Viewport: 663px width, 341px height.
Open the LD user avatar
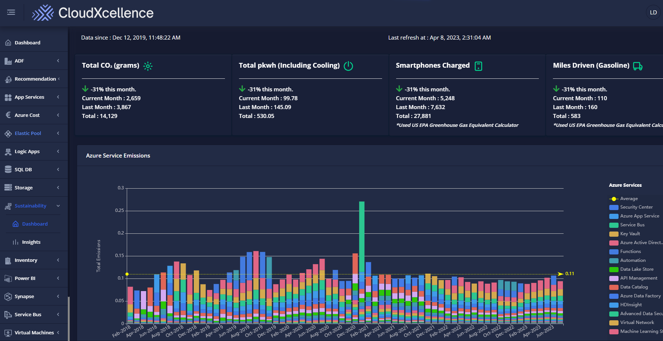[653, 13]
